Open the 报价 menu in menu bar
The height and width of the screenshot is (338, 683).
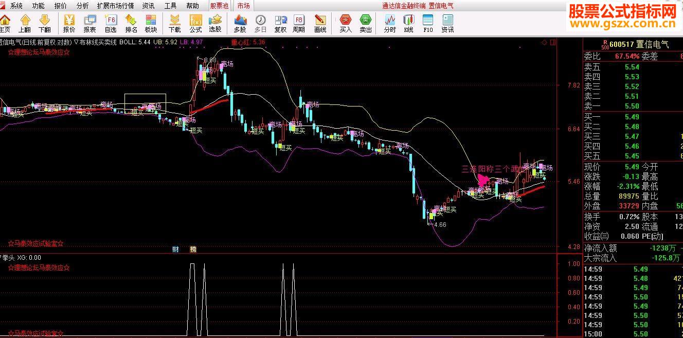point(60,6)
